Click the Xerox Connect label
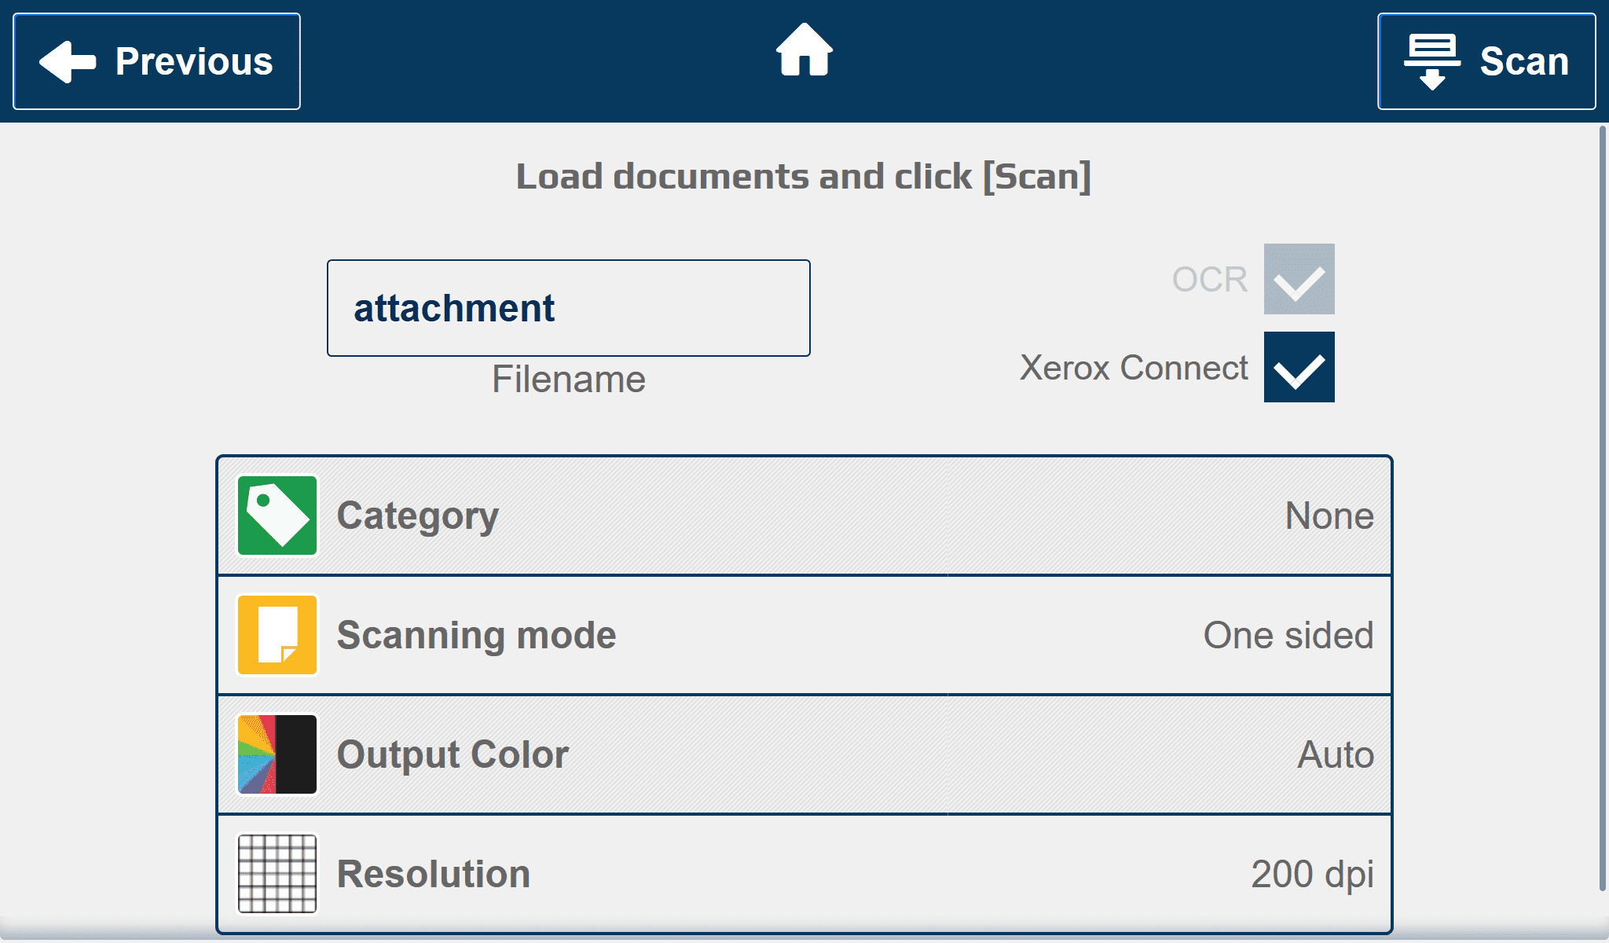Viewport: 1609px width, 943px height. (1134, 368)
